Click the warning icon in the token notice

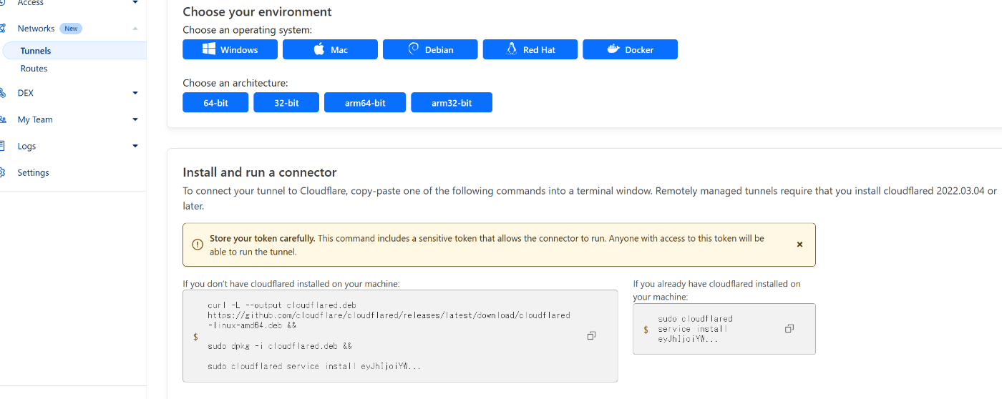tap(198, 245)
